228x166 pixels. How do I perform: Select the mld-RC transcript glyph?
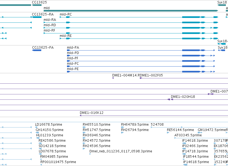point(139,17)
